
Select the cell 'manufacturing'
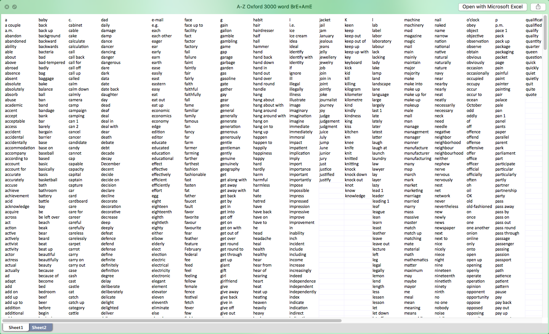(x=417, y=158)
